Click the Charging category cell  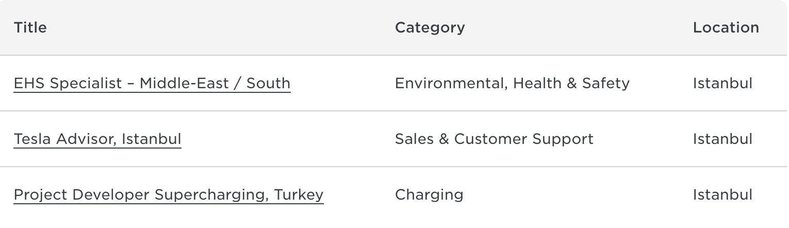[429, 194]
